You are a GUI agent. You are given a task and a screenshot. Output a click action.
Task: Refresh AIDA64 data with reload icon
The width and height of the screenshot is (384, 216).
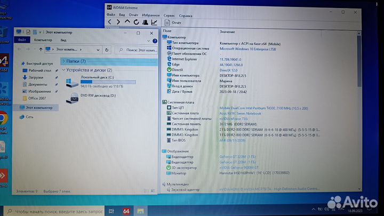click(x=136, y=22)
